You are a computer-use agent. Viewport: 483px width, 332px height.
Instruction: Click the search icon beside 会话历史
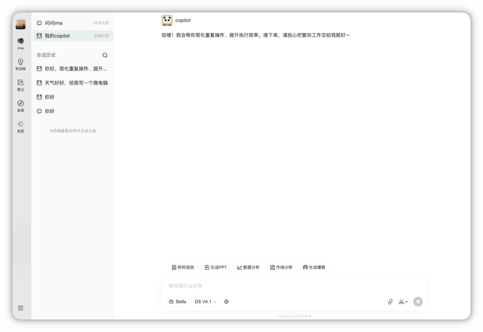(x=105, y=55)
